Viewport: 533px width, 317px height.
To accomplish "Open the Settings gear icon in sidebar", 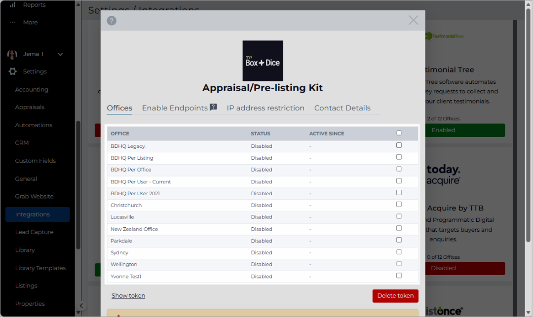I will point(12,71).
